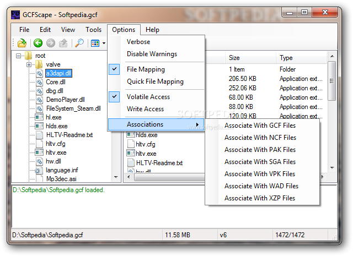Close the Options menu
The height and width of the screenshot is (256, 353).
(x=124, y=30)
